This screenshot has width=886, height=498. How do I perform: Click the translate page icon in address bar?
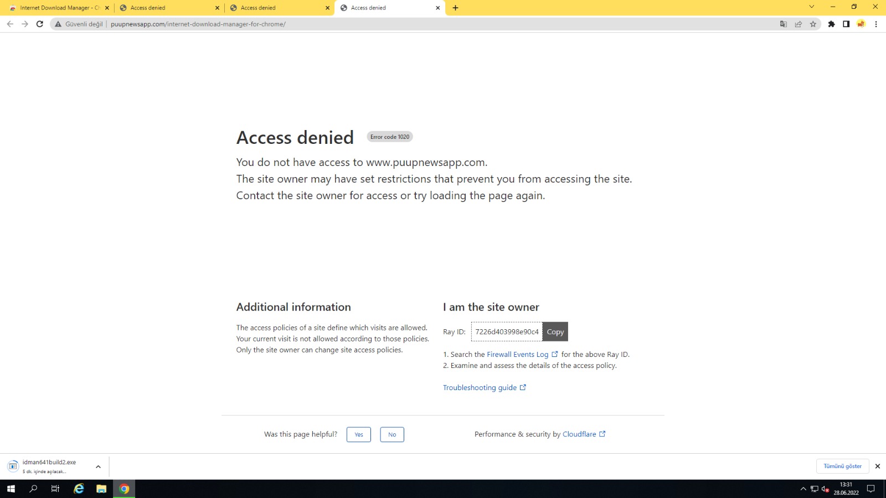pos(783,24)
